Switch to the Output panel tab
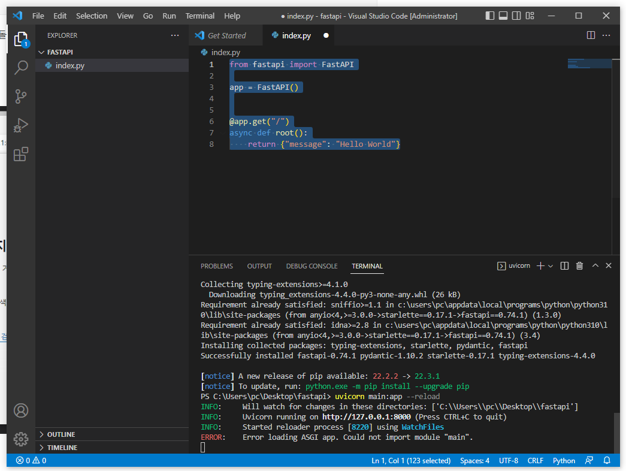Image resolution: width=626 pixels, height=471 pixels. tap(259, 266)
